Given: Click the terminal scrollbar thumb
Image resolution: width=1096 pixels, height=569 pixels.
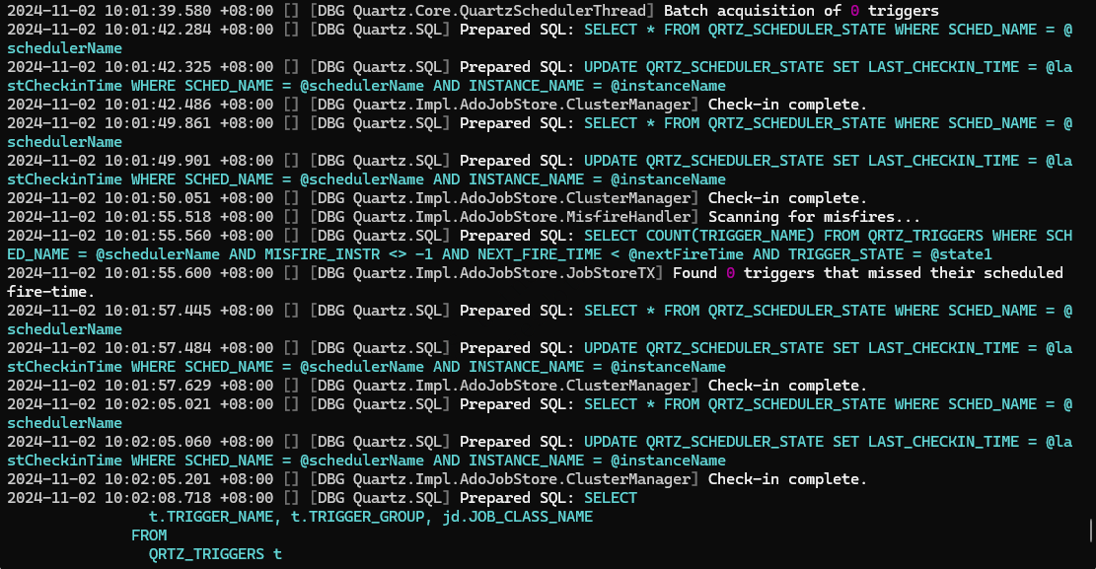Looking at the screenshot, I should click(1091, 530).
